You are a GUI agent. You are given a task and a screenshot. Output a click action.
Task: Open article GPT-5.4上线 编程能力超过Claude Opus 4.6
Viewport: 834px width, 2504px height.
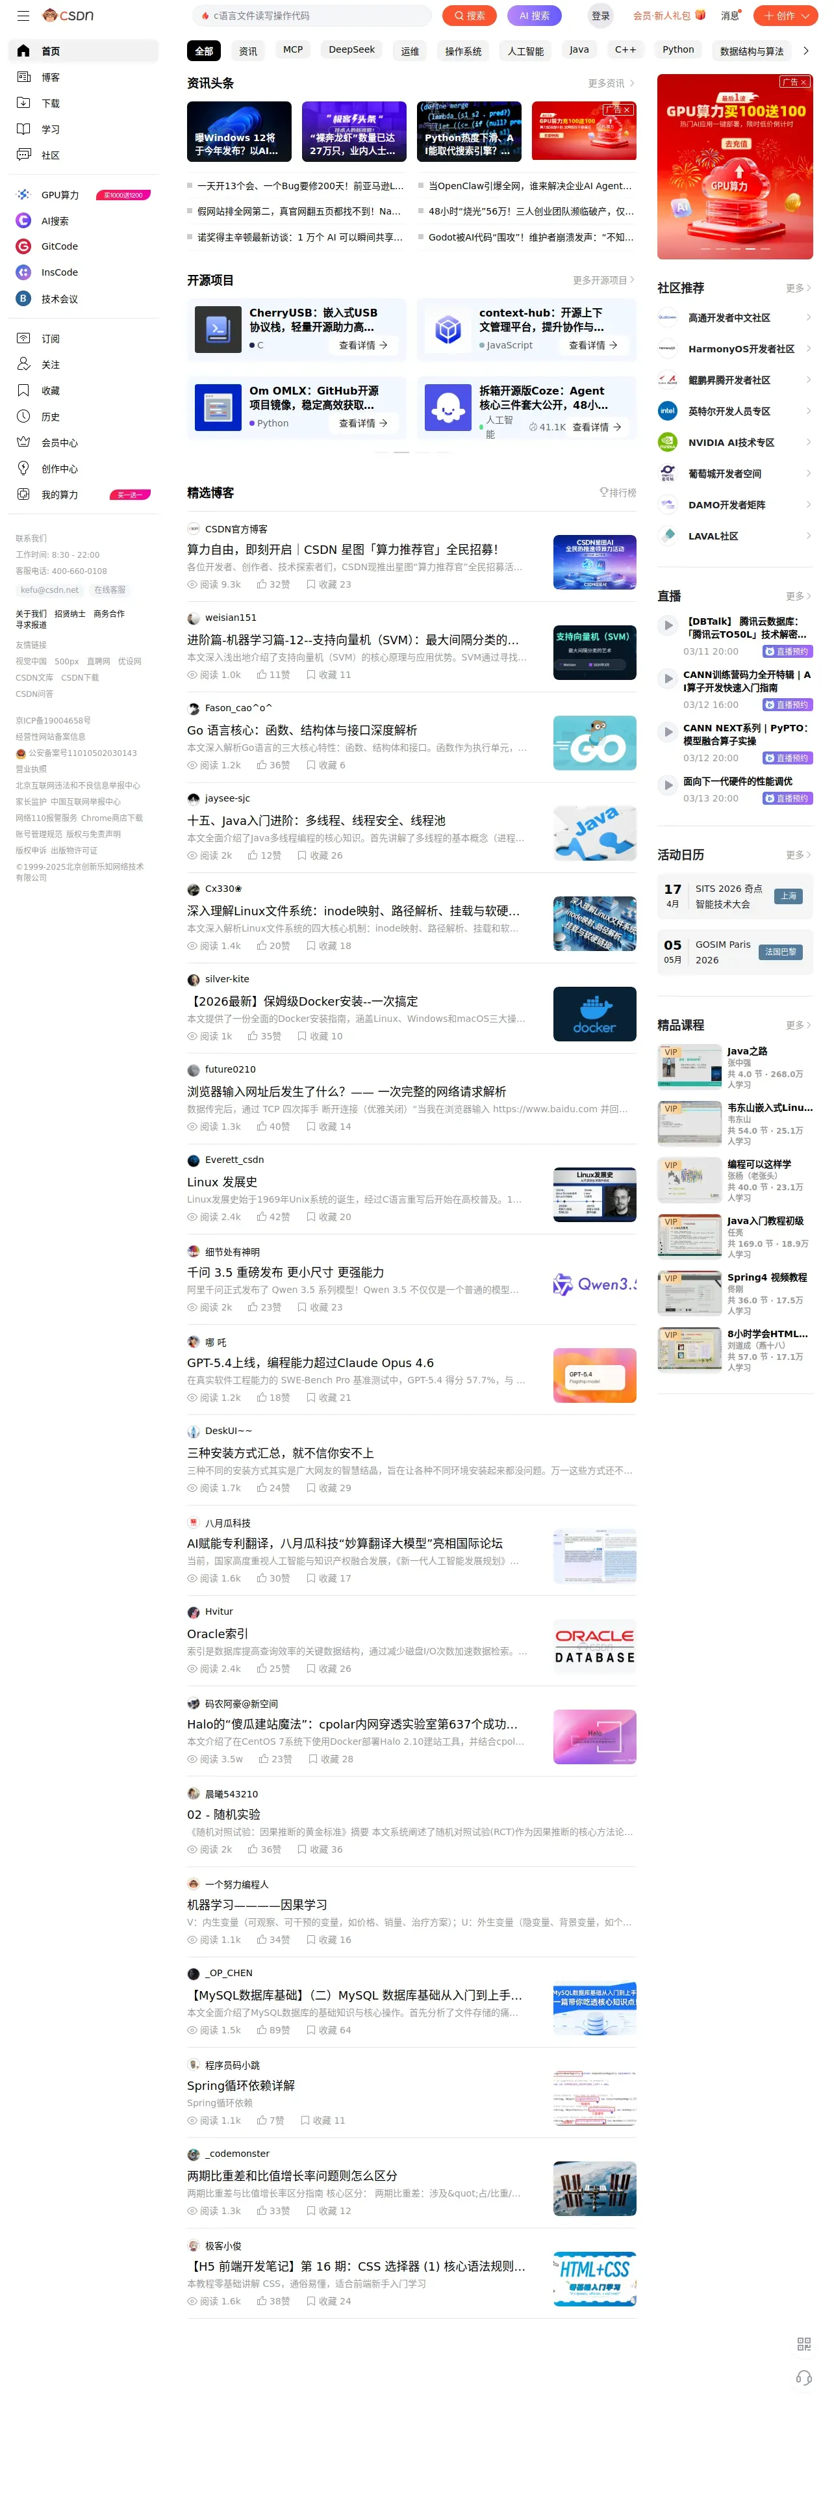point(310,1363)
